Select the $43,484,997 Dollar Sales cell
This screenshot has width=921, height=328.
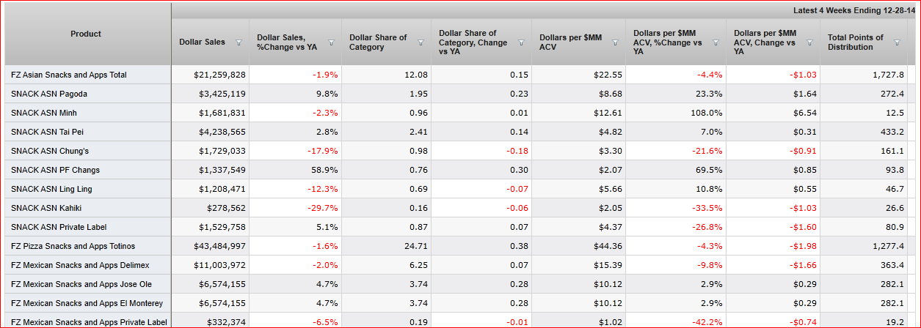(x=220, y=246)
